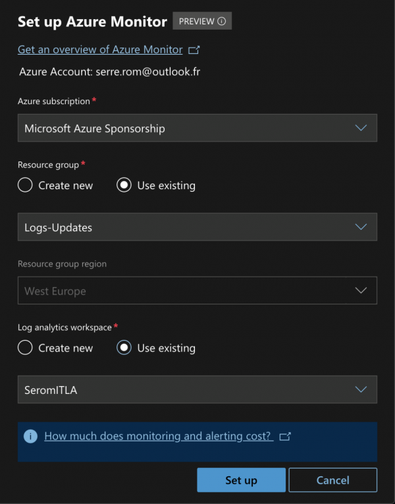
Task: Click the Cancel button
Action: coord(332,480)
